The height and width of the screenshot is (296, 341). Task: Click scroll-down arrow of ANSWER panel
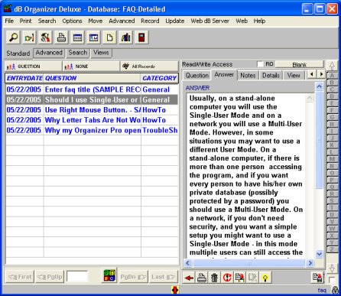point(319,254)
